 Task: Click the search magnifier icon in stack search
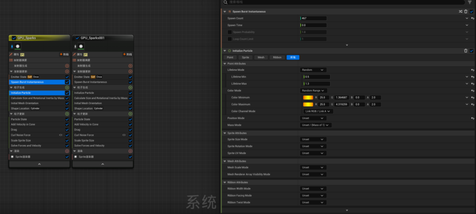[225, 2]
